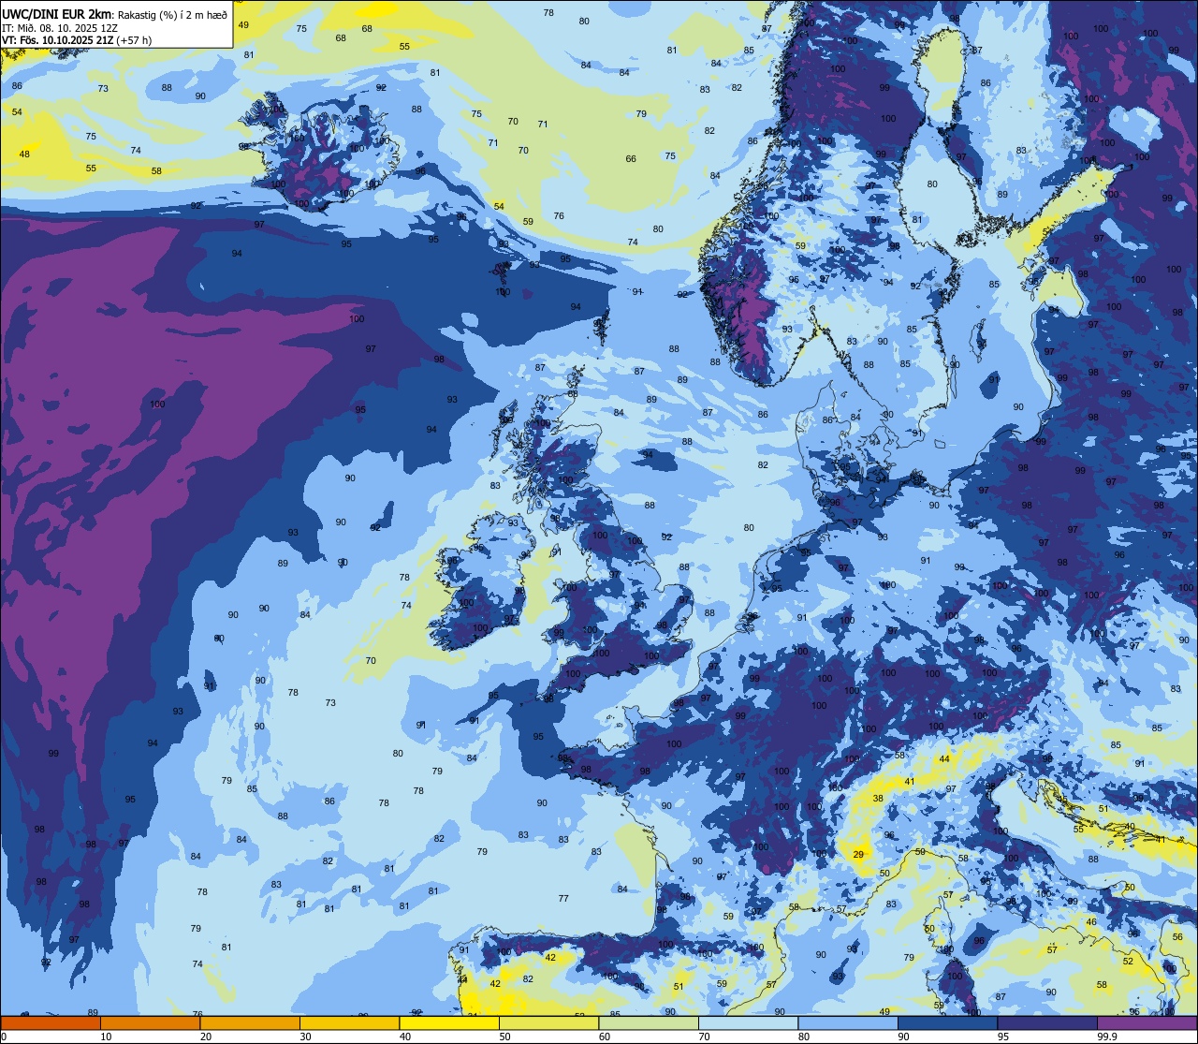Select the 20–30 legend color swatch
This screenshot has height=1044, width=1198.
(x=250, y=1022)
